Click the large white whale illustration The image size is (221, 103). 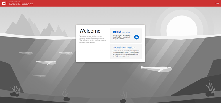(156, 69)
